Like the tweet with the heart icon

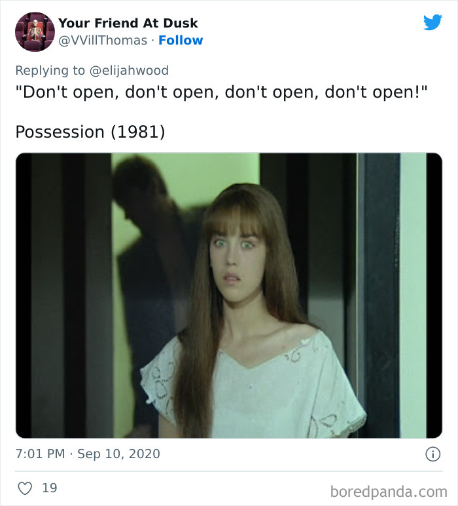[25, 488]
